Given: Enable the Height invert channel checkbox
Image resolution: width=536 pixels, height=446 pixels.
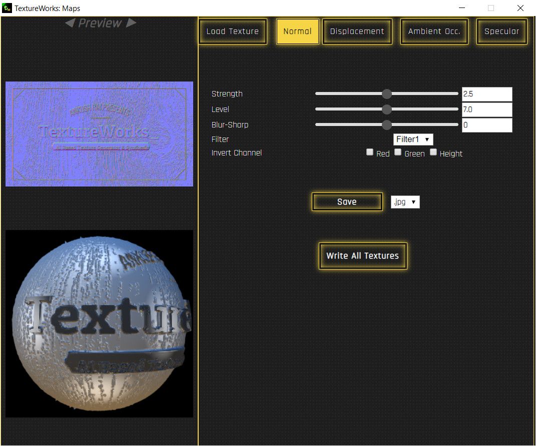Looking at the screenshot, I should [433, 152].
